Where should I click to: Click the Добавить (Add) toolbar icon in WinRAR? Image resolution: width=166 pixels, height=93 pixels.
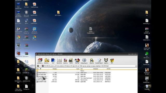pyautogui.click(x=40, y=61)
